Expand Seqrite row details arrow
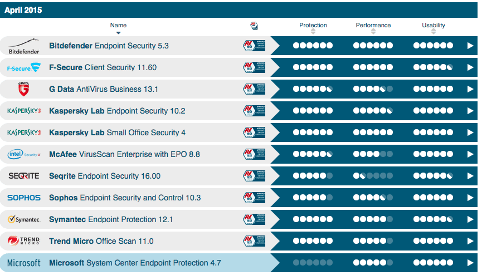The image size is (482, 275). pos(470,176)
